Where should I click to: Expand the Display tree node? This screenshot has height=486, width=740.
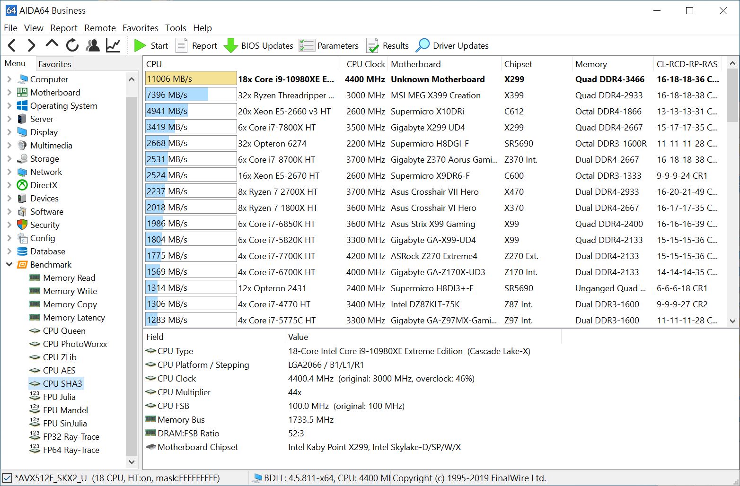9,132
